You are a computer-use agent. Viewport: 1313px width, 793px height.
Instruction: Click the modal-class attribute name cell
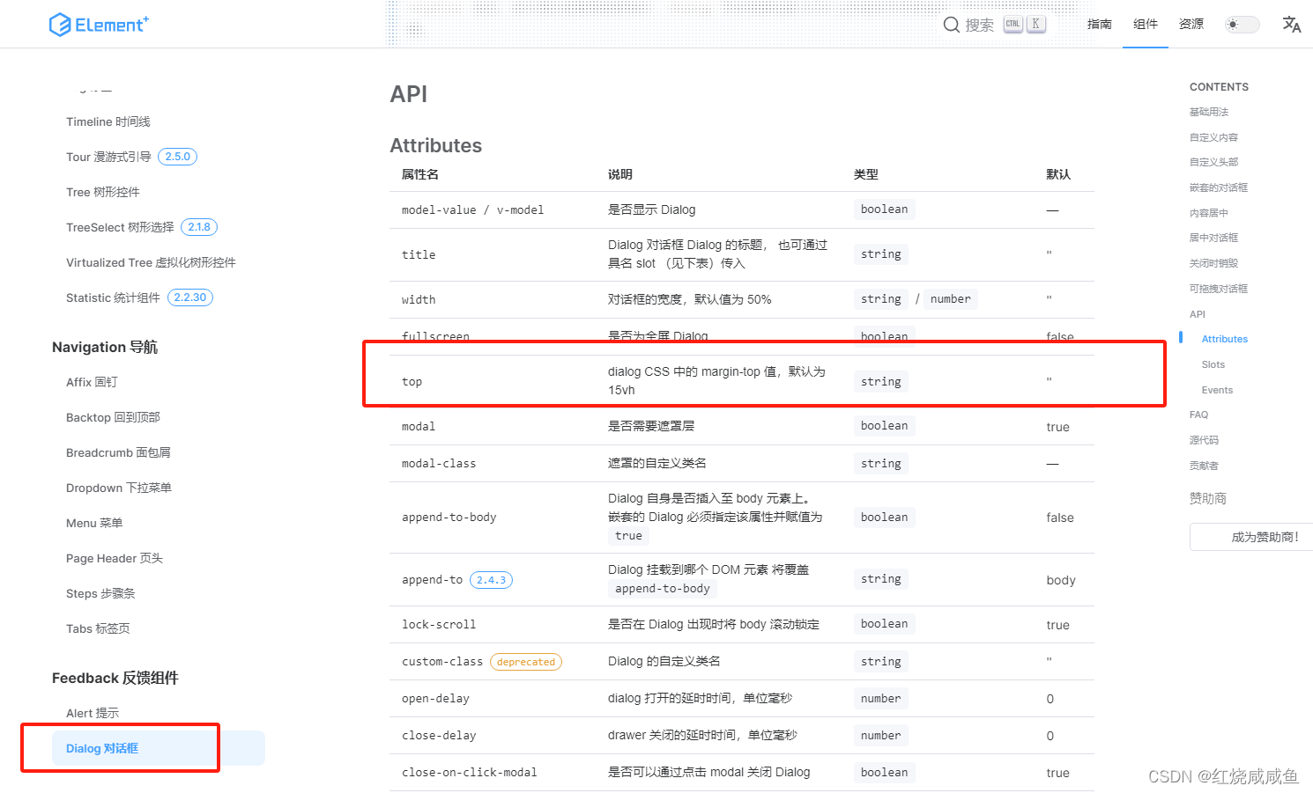tap(439, 463)
